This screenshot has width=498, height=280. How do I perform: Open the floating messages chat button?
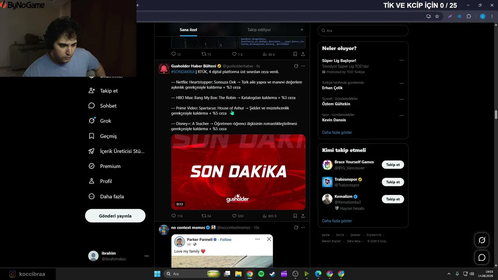482,257
